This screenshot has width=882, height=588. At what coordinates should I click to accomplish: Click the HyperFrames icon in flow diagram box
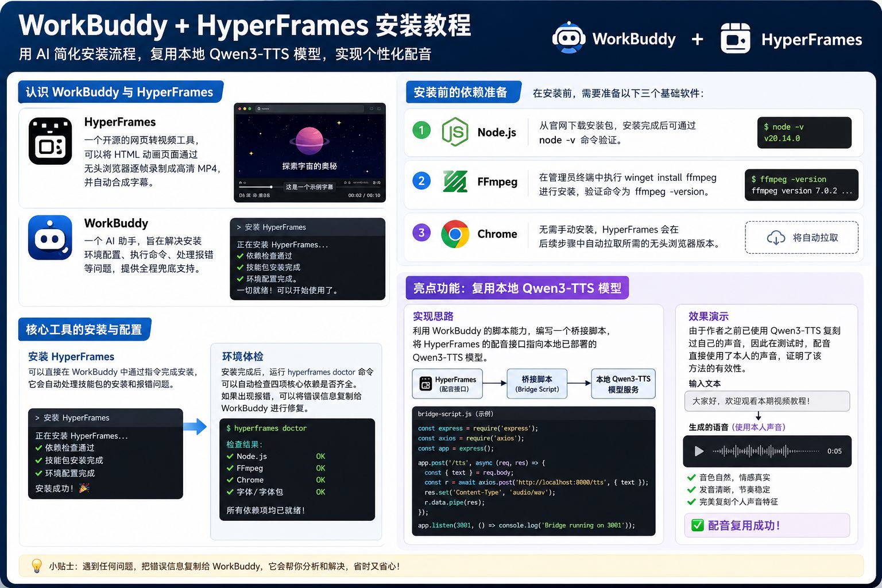425,384
